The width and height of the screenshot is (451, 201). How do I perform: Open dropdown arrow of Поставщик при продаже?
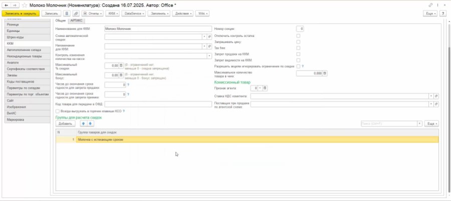431,104
